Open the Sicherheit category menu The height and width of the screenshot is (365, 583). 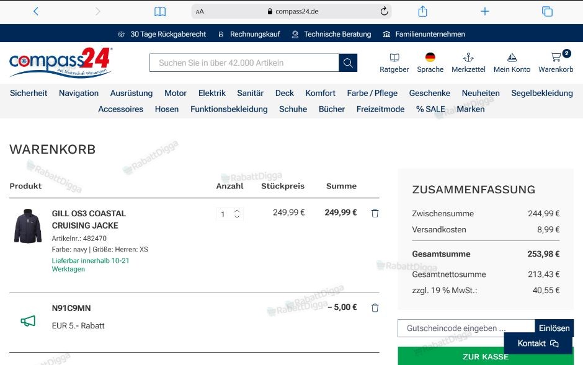click(x=29, y=93)
